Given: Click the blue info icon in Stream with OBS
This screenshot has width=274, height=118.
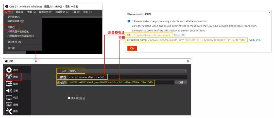Looking at the screenshot, I should click(x=129, y=21).
